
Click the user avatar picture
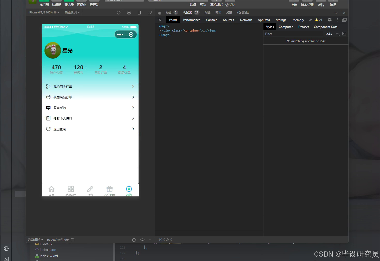pyautogui.click(x=53, y=50)
